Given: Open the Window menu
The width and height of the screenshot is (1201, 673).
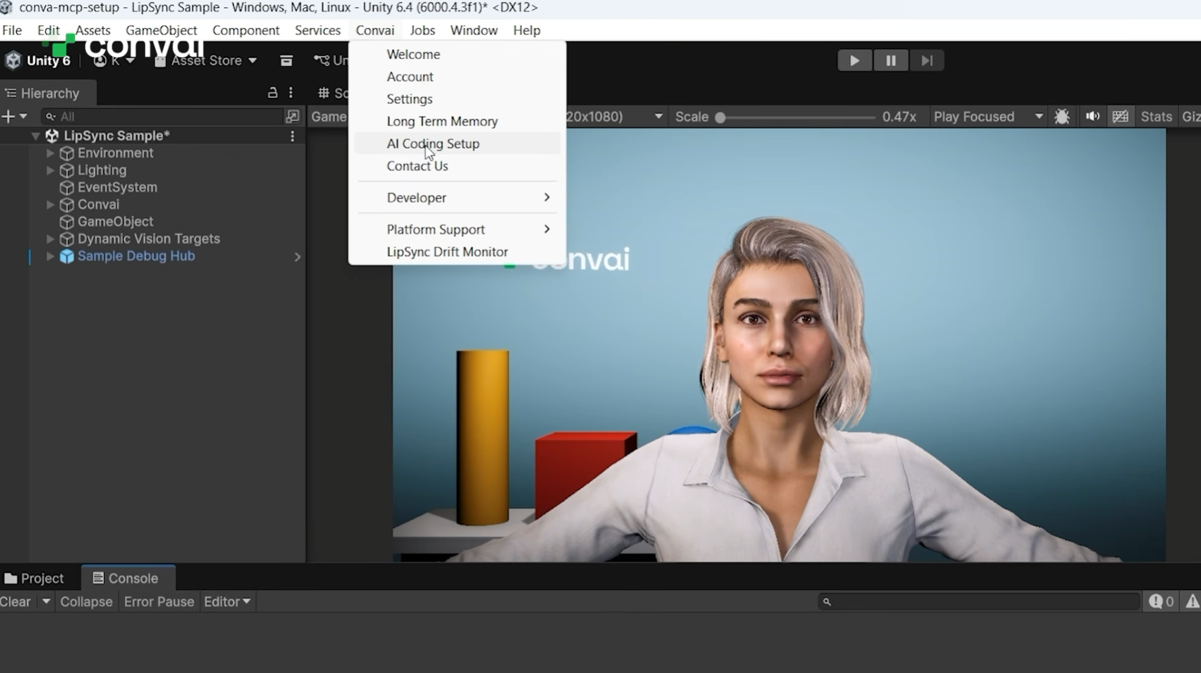Looking at the screenshot, I should point(474,30).
